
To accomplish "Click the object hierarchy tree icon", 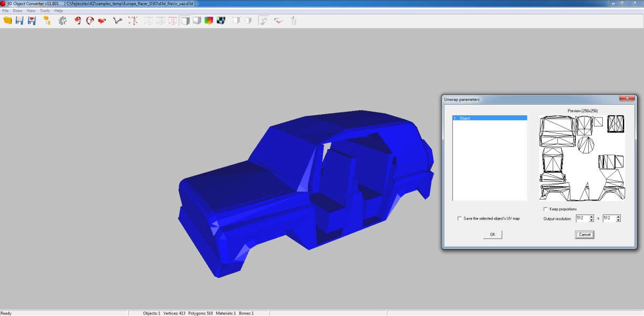I will (47, 20).
